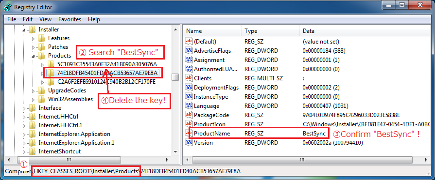Screen dimensions: 435x180
Task: Sort values by Type column header
Action: tap(271, 31)
